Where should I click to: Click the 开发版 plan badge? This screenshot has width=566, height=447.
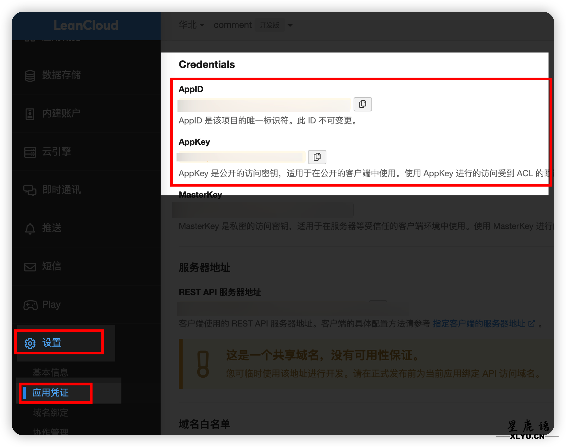[269, 25]
